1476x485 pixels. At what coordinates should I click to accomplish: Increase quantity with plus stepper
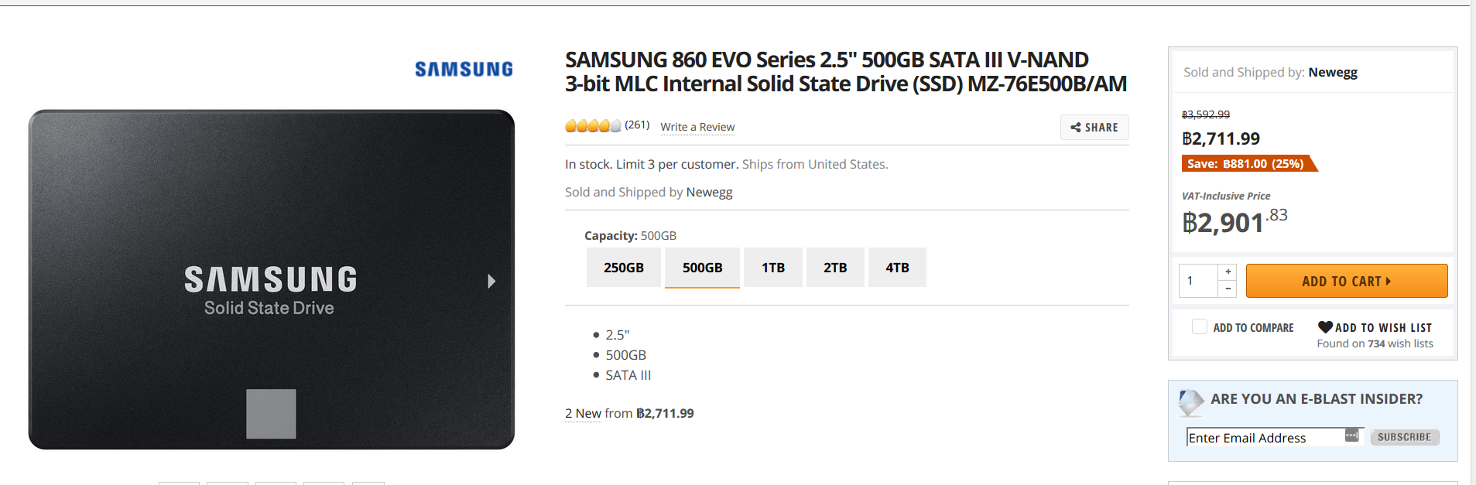(1228, 272)
